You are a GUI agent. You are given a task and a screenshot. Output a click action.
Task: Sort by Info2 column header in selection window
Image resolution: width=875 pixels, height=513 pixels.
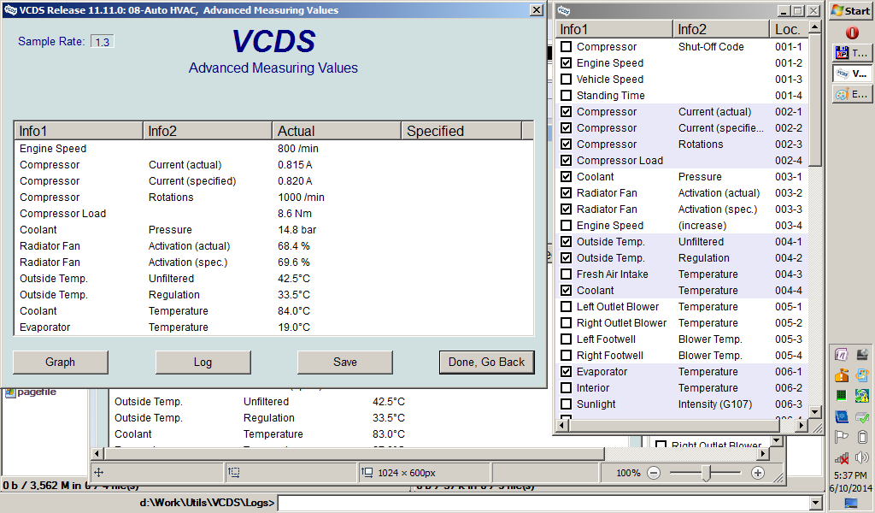tap(721, 29)
